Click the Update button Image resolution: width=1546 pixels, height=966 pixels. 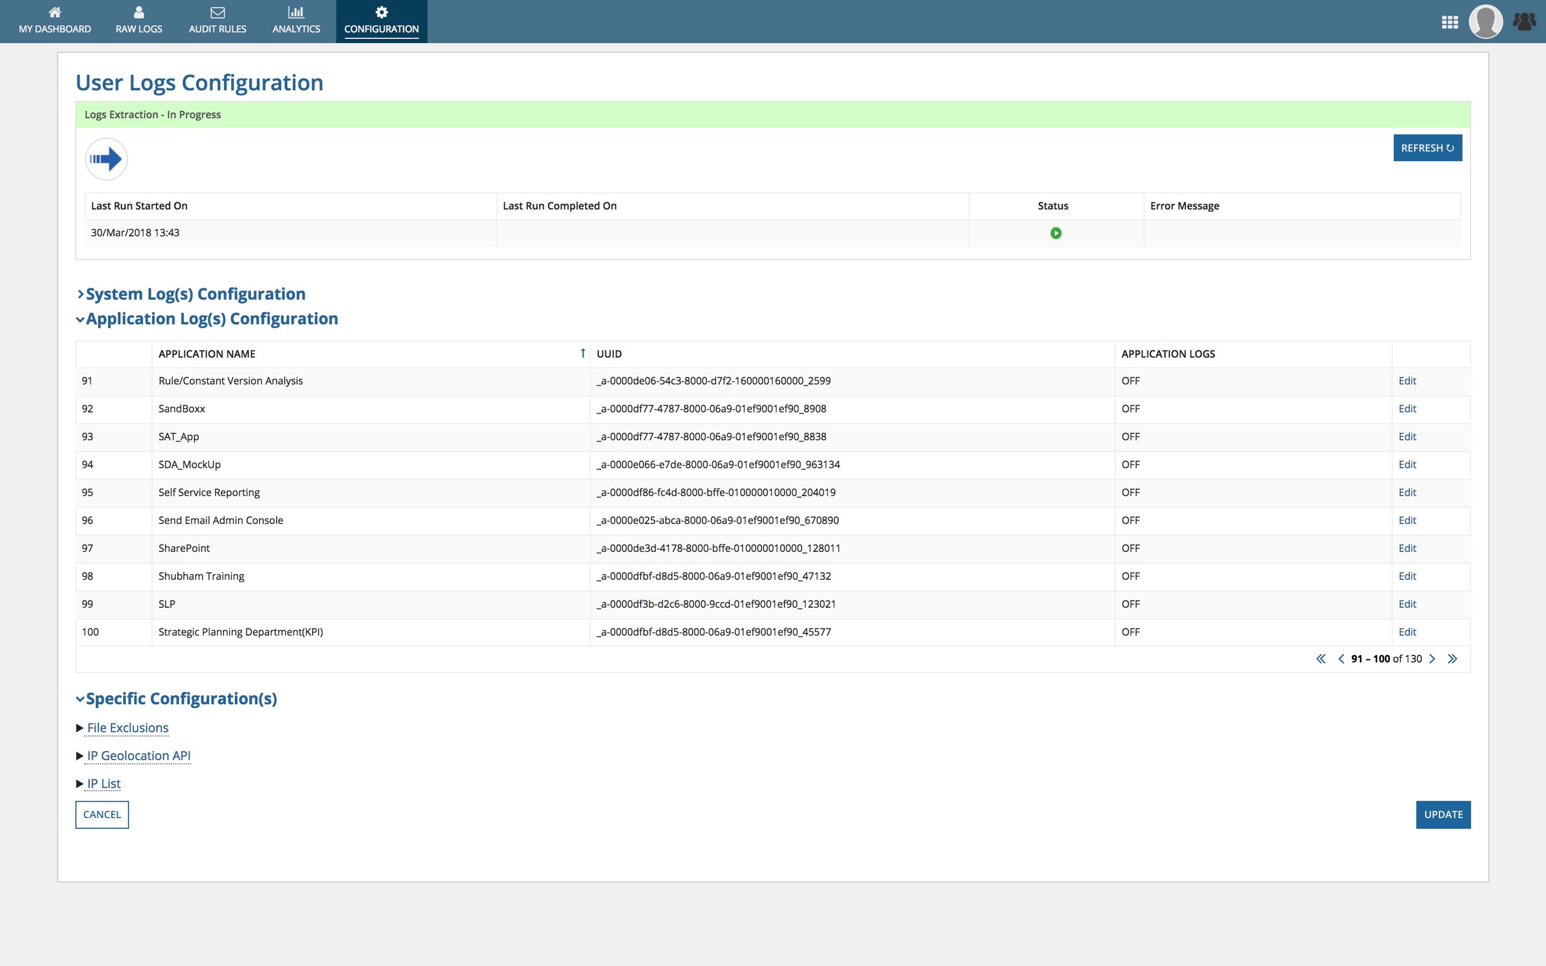1443,815
